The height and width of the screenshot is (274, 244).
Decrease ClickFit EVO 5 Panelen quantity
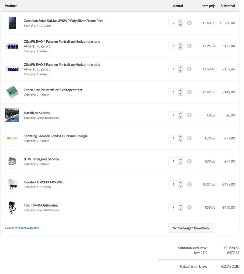click(x=180, y=71)
